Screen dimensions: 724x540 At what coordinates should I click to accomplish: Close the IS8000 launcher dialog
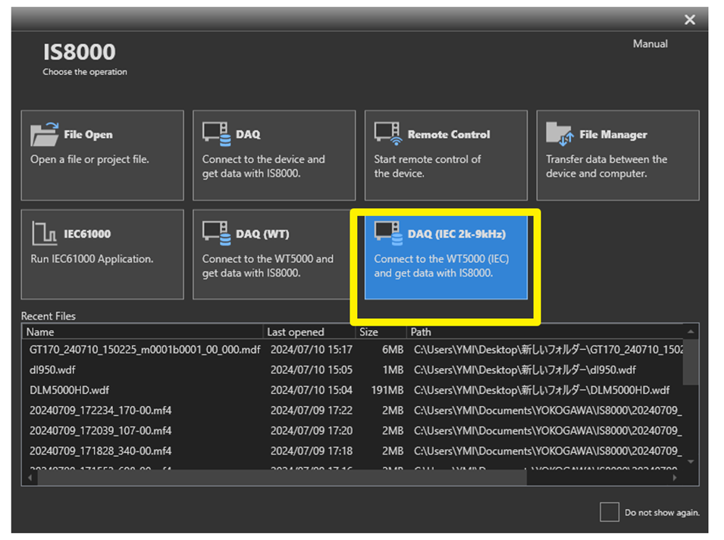tap(690, 20)
